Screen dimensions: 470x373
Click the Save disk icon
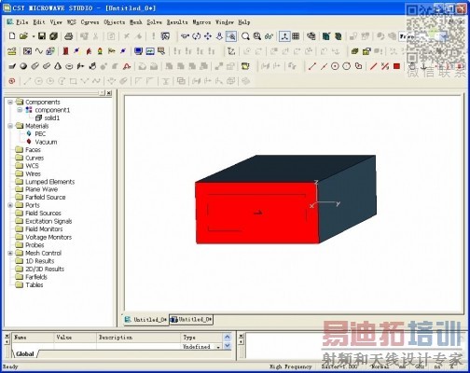(42, 36)
